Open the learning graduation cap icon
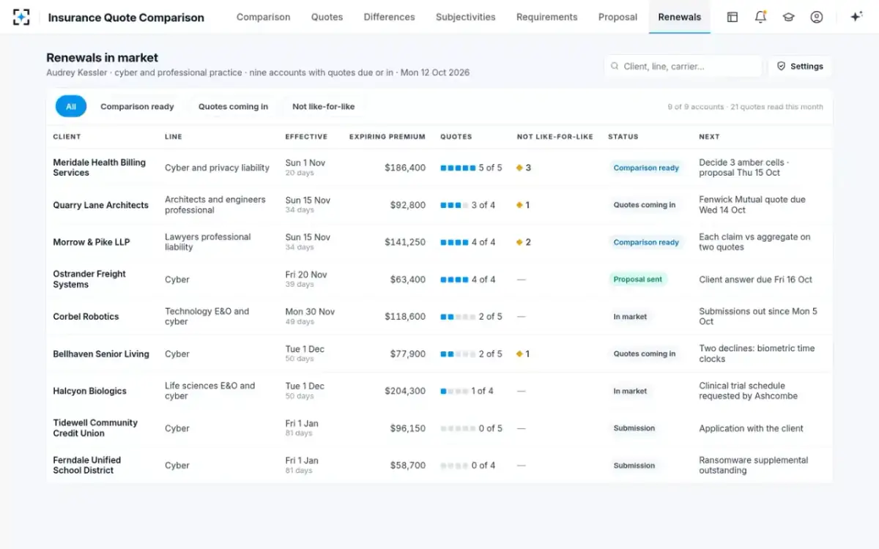The width and height of the screenshot is (879, 549). [x=788, y=17]
